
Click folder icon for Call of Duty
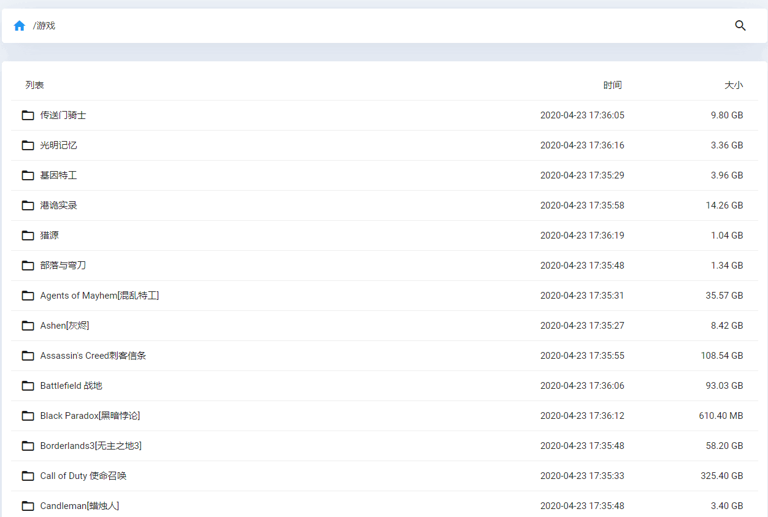(x=28, y=476)
